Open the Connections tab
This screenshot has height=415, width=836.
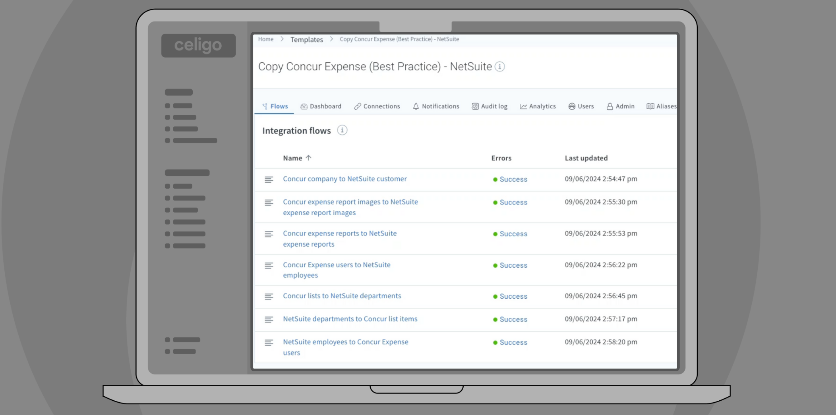[377, 106]
